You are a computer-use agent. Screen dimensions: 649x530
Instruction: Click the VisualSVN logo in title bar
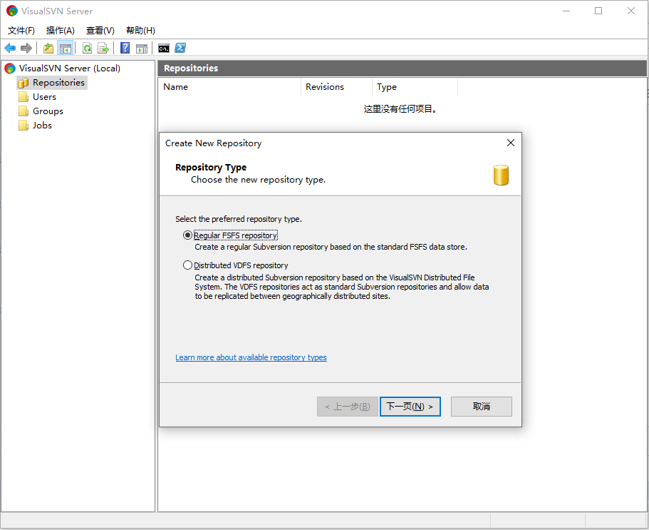point(11,11)
